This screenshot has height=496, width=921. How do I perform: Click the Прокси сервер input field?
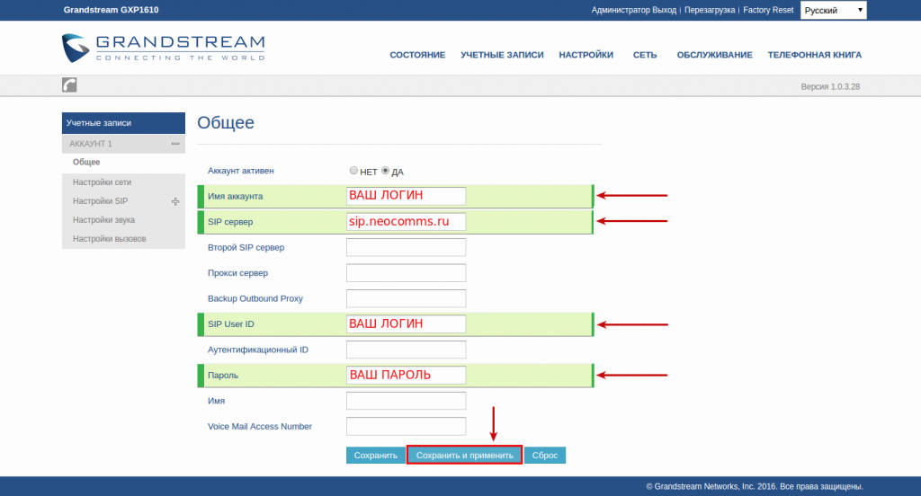click(406, 272)
